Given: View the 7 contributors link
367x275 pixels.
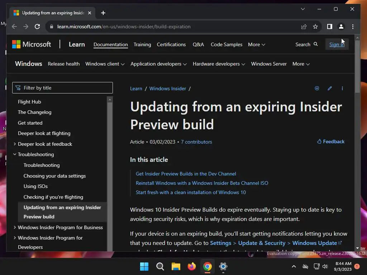Looking at the screenshot, I should pos(196,142).
